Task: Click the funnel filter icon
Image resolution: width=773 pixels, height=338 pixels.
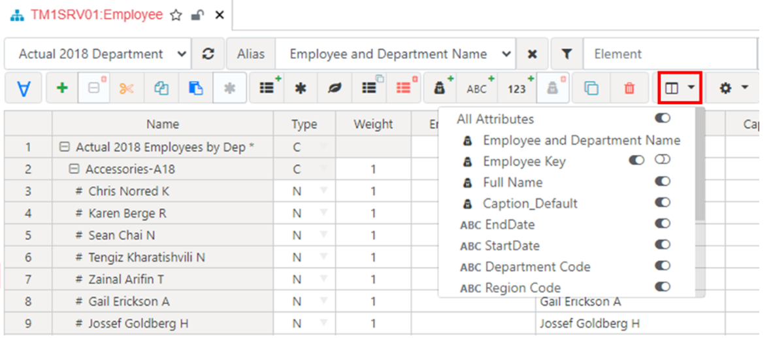Action: 567,54
